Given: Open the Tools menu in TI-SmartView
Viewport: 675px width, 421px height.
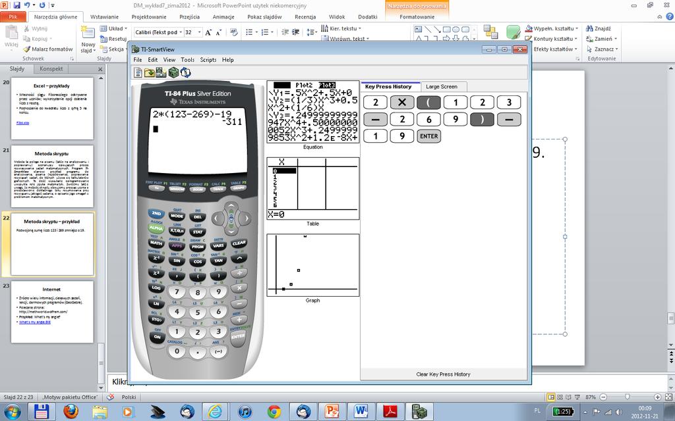Looking at the screenshot, I should click(x=187, y=60).
